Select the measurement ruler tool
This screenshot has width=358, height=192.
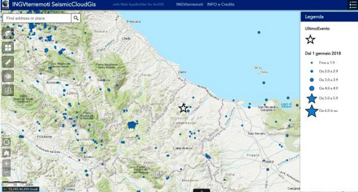pos(8,62)
